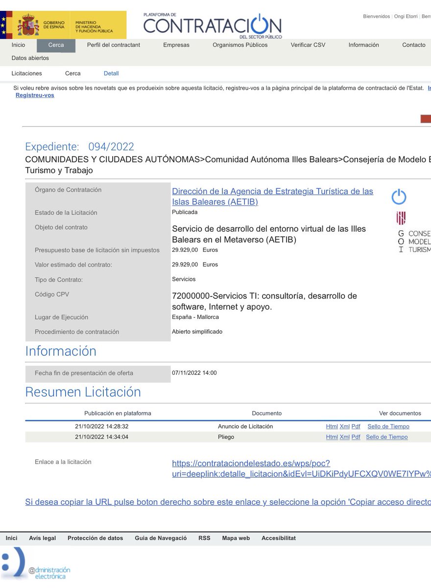The width and height of the screenshot is (431, 588).
Task: Click the Ongi Etorri language link
Action: 406,17
